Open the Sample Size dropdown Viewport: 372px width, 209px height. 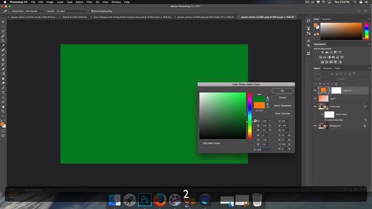(35, 11)
